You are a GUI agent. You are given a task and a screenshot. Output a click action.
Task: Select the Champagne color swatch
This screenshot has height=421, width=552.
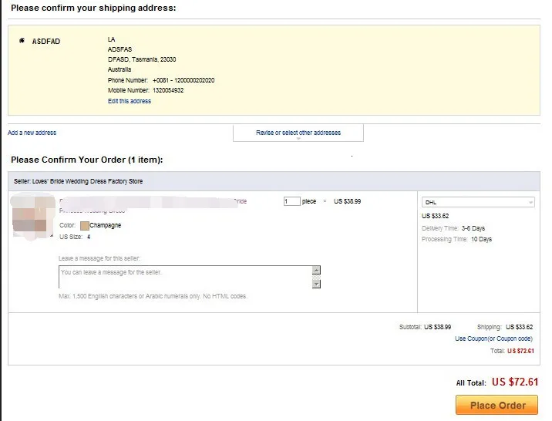click(84, 225)
